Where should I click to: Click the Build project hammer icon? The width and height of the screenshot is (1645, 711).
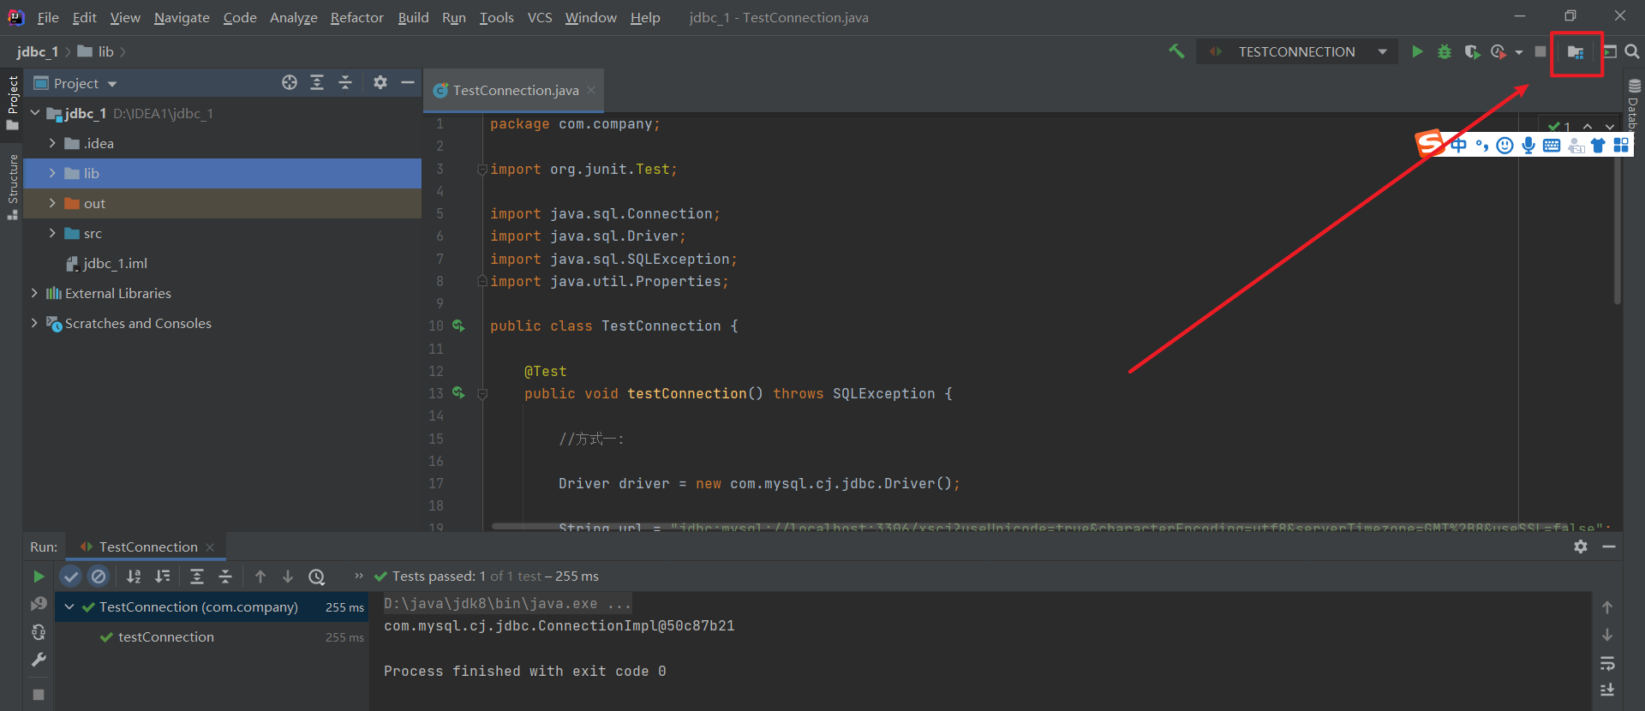point(1176,51)
